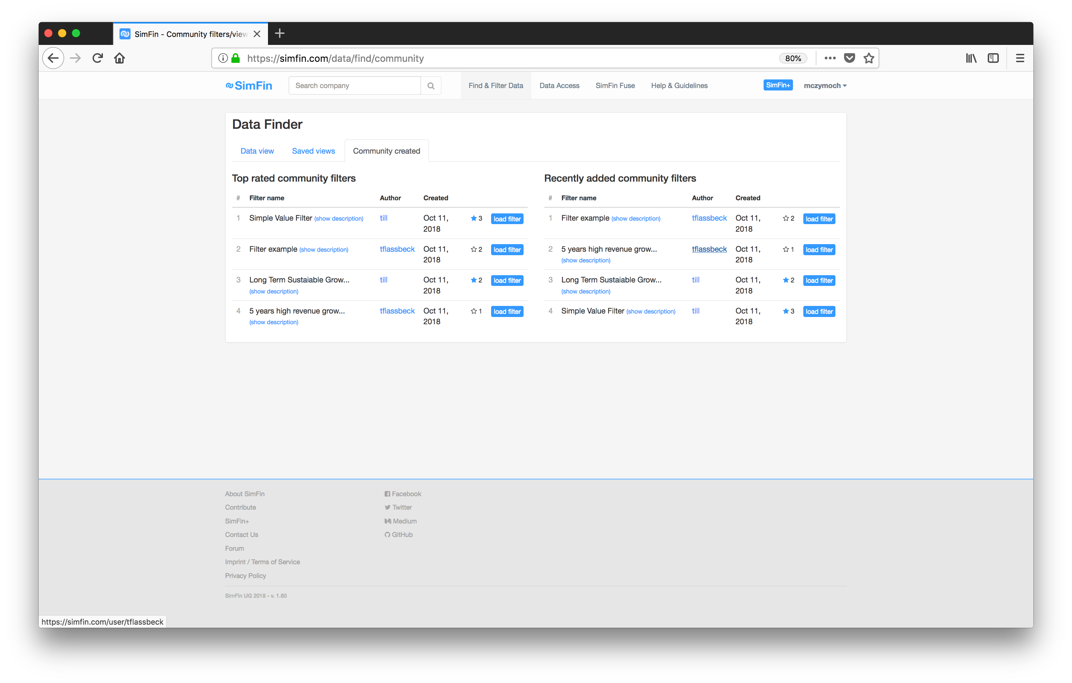Open the Data Access menu item

click(559, 86)
